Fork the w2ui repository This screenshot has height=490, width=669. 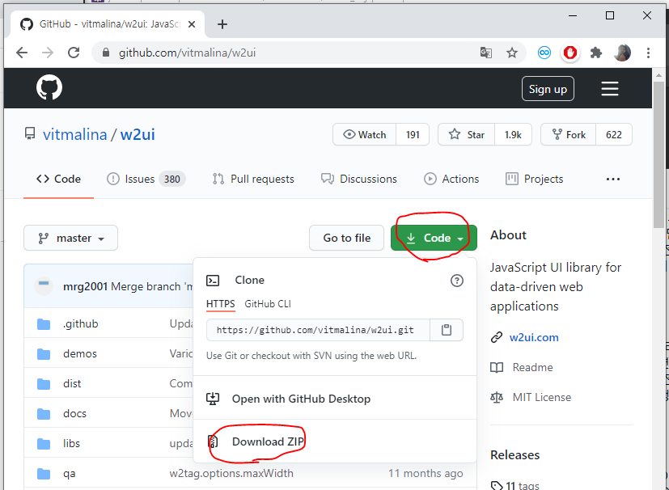coord(569,135)
